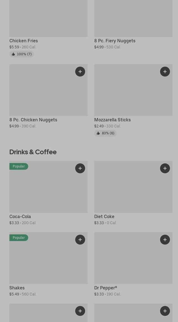The width and height of the screenshot is (178, 322).
Task: Click the Diet Coke item title
Action: 104,217
